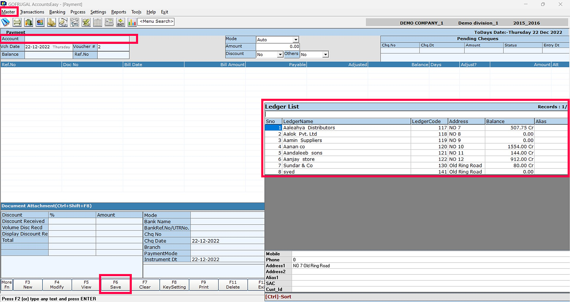
Task: Open the Discount dropdown set to No
Action: coord(280,55)
